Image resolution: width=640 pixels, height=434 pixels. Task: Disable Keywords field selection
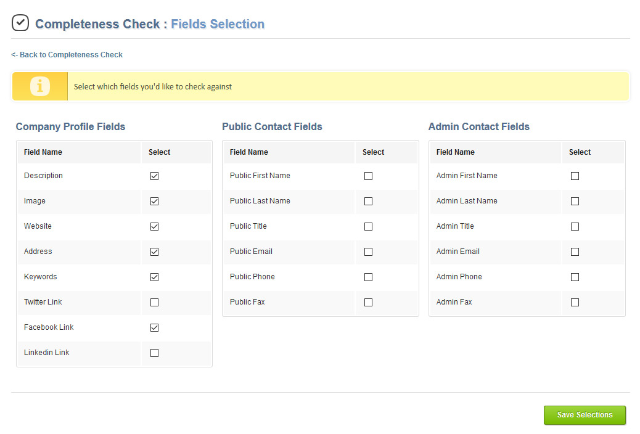[154, 277]
